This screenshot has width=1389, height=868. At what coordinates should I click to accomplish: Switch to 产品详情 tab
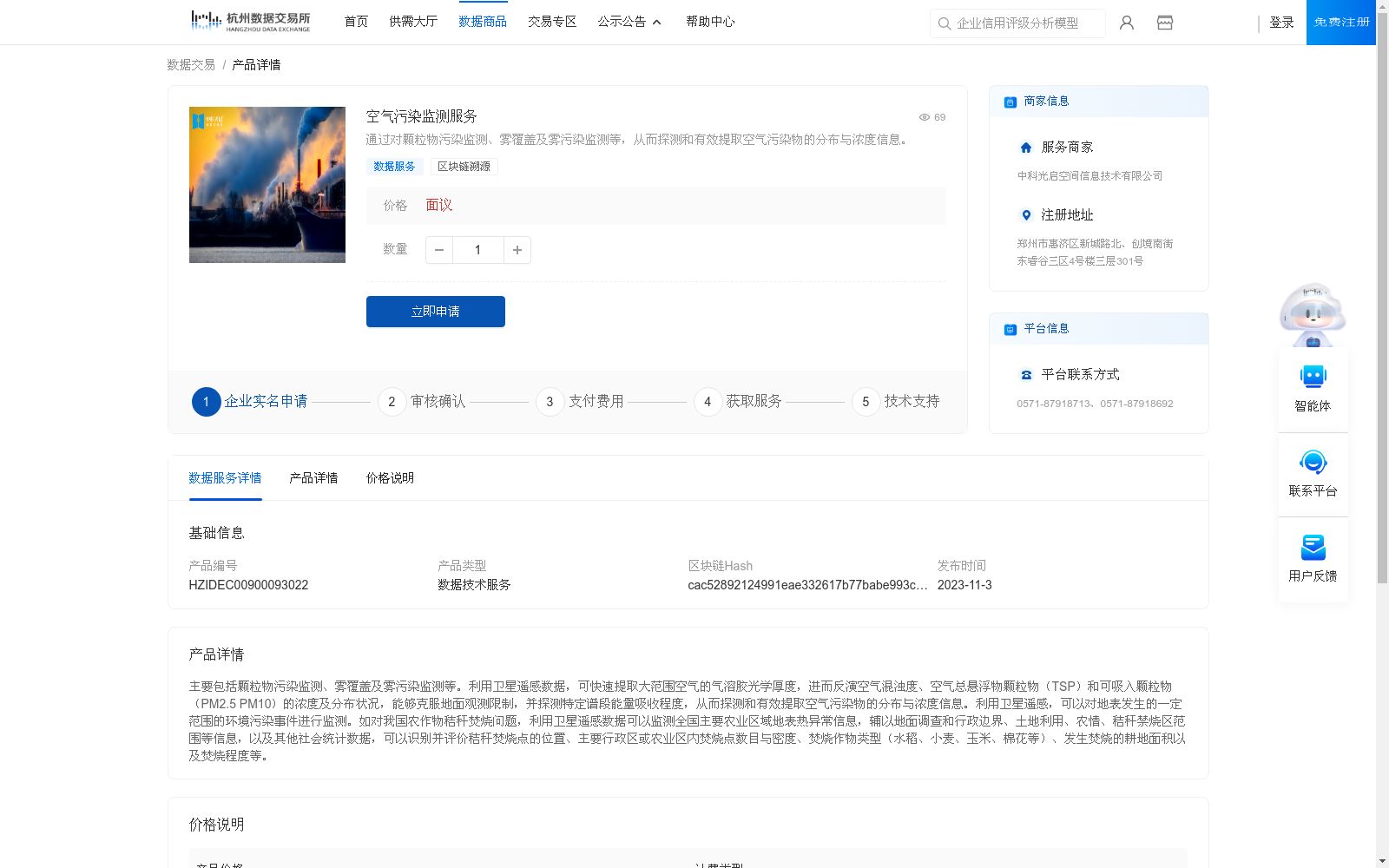313,478
